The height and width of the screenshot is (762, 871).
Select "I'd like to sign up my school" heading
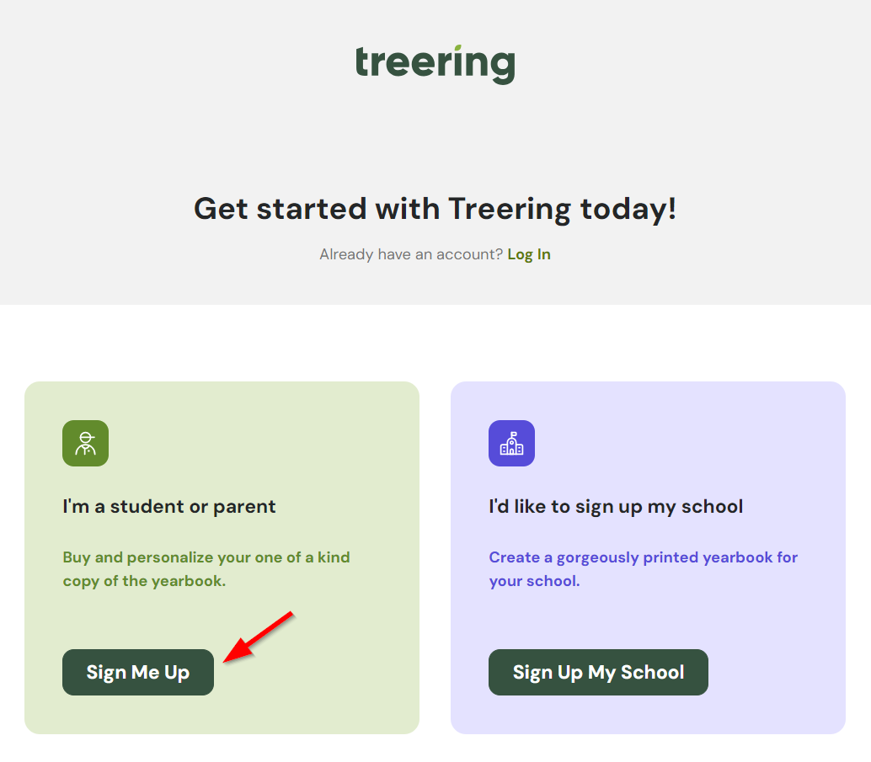click(x=616, y=507)
